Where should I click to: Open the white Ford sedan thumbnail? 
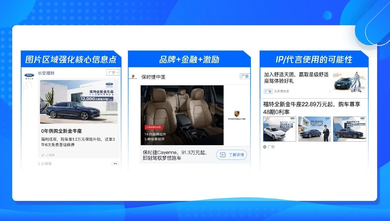(280, 129)
